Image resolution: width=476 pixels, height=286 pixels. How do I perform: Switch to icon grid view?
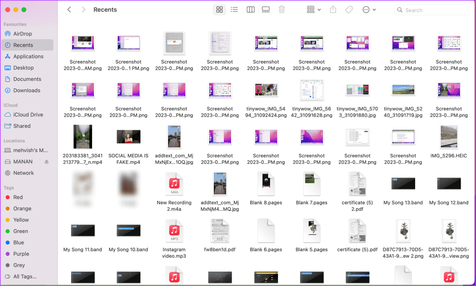[x=219, y=10]
